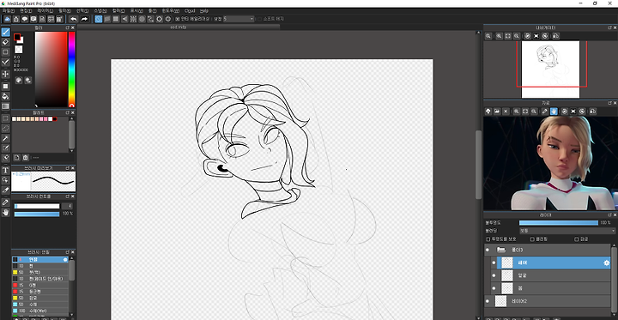The width and height of the screenshot is (618, 320).
Task: Enable the radial snap guide
Action: (133, 19)
